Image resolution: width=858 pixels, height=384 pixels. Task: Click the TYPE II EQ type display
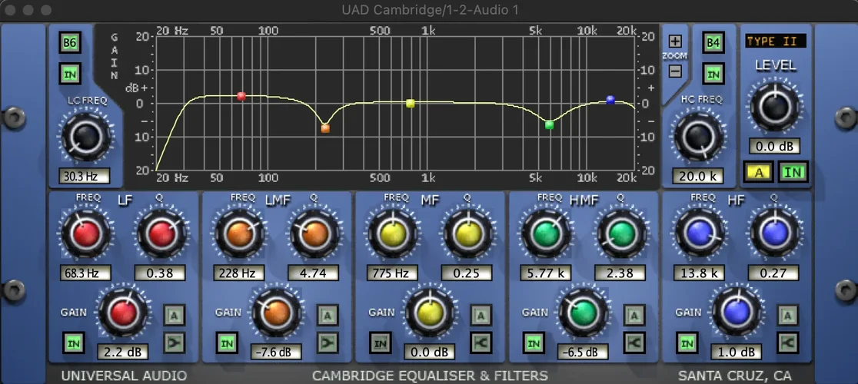pos(775,41)
